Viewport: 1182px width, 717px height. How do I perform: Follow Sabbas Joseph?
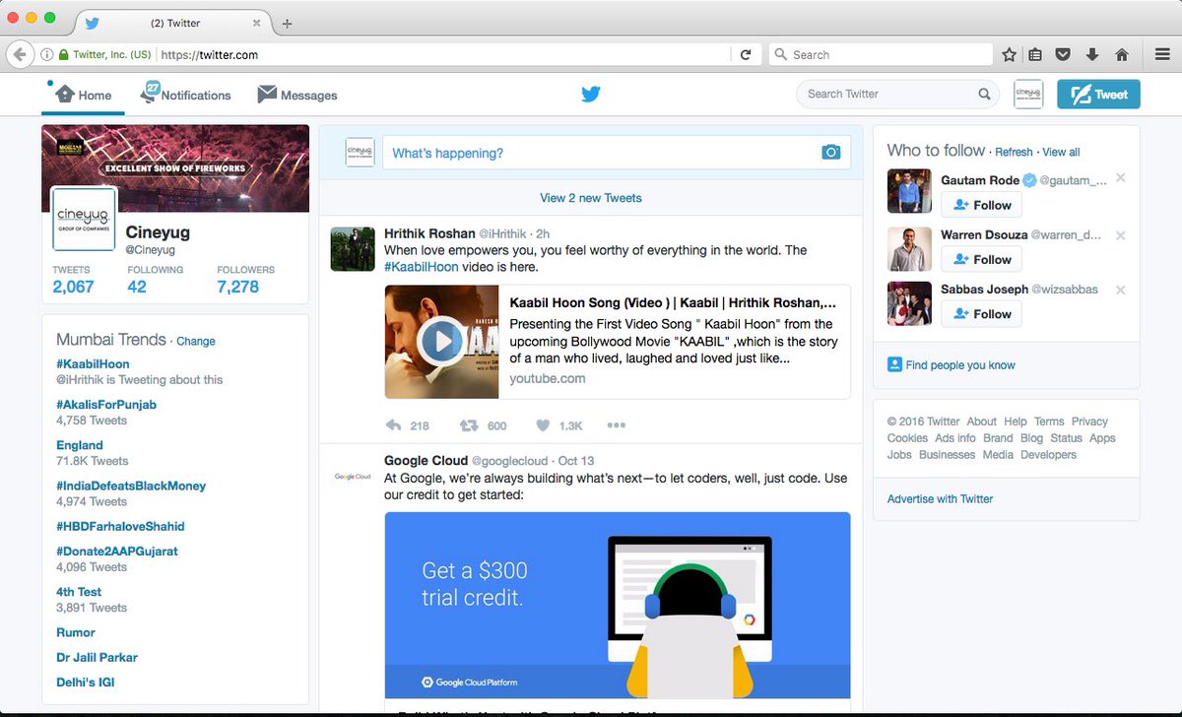coord(981,313)
